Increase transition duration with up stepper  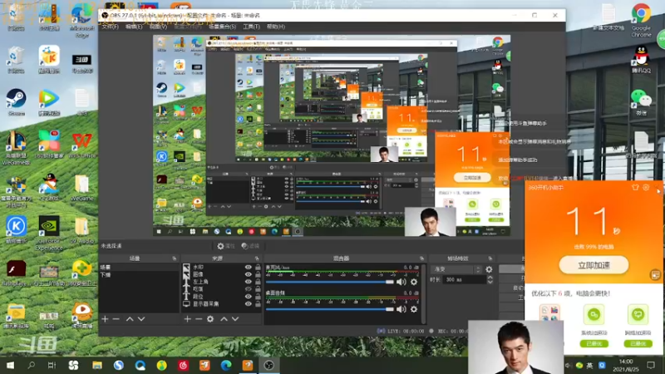[490, 278]
